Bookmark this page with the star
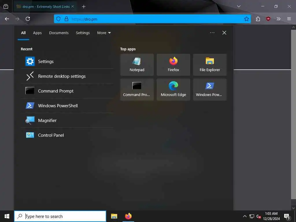The image size is (296, 222). 246,19
